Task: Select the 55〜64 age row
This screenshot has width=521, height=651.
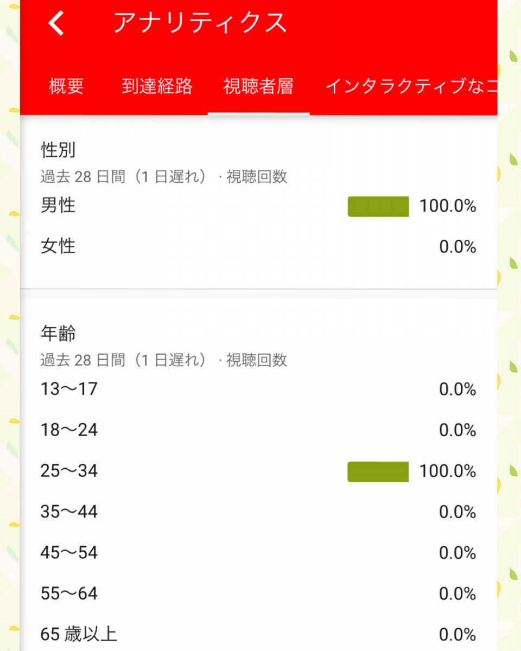Action: pyautogui.click(x=258, y=593)
